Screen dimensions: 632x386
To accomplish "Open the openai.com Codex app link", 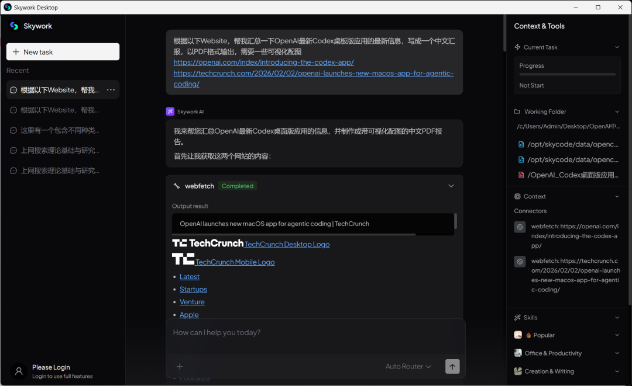I will point(263,62).
